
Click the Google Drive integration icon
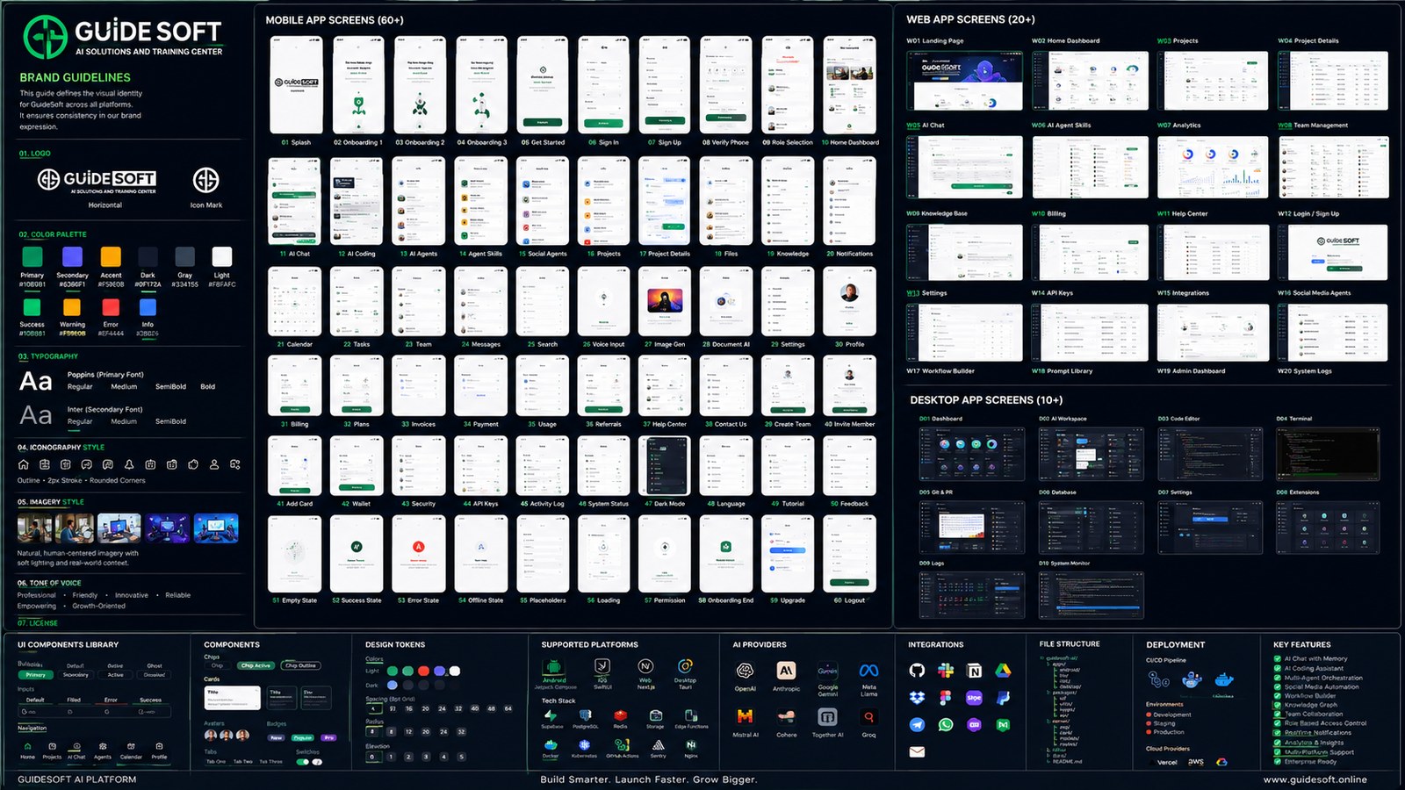click(x=1003, y=671)
